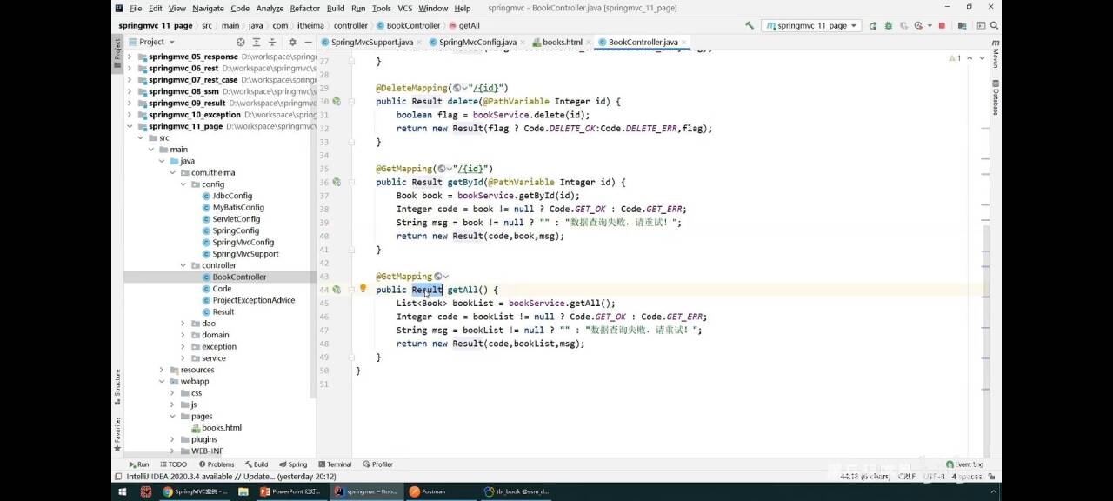Viewport: 1113px width, 501px height.
Task: Open the VCS menu
Action: click(405, 8)
